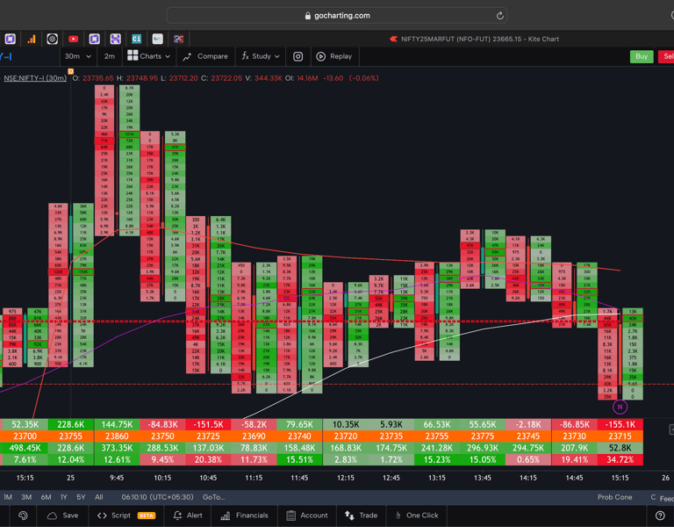Open Financials bar-chart icon

[x=225, y=516]
